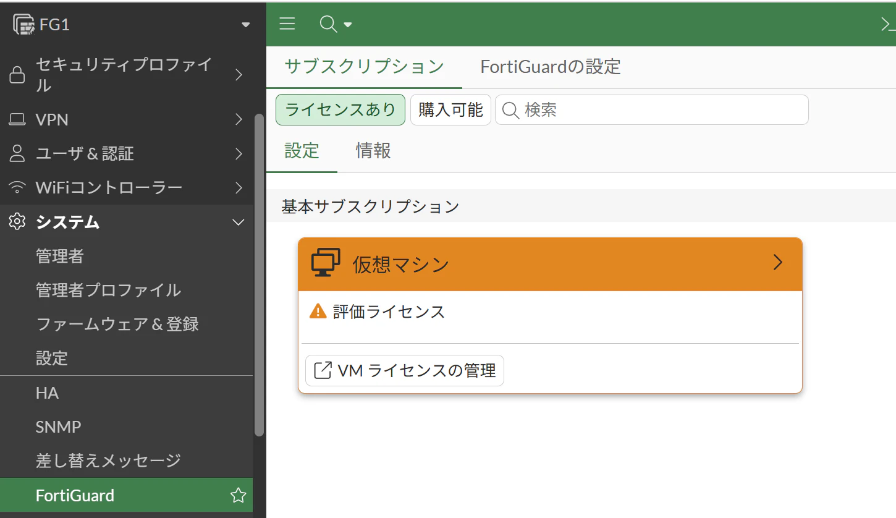This screenshot has width=896, height=518.
Task: Click the lock icon for セキュリティプロファイル
Action: pos(17,75)
